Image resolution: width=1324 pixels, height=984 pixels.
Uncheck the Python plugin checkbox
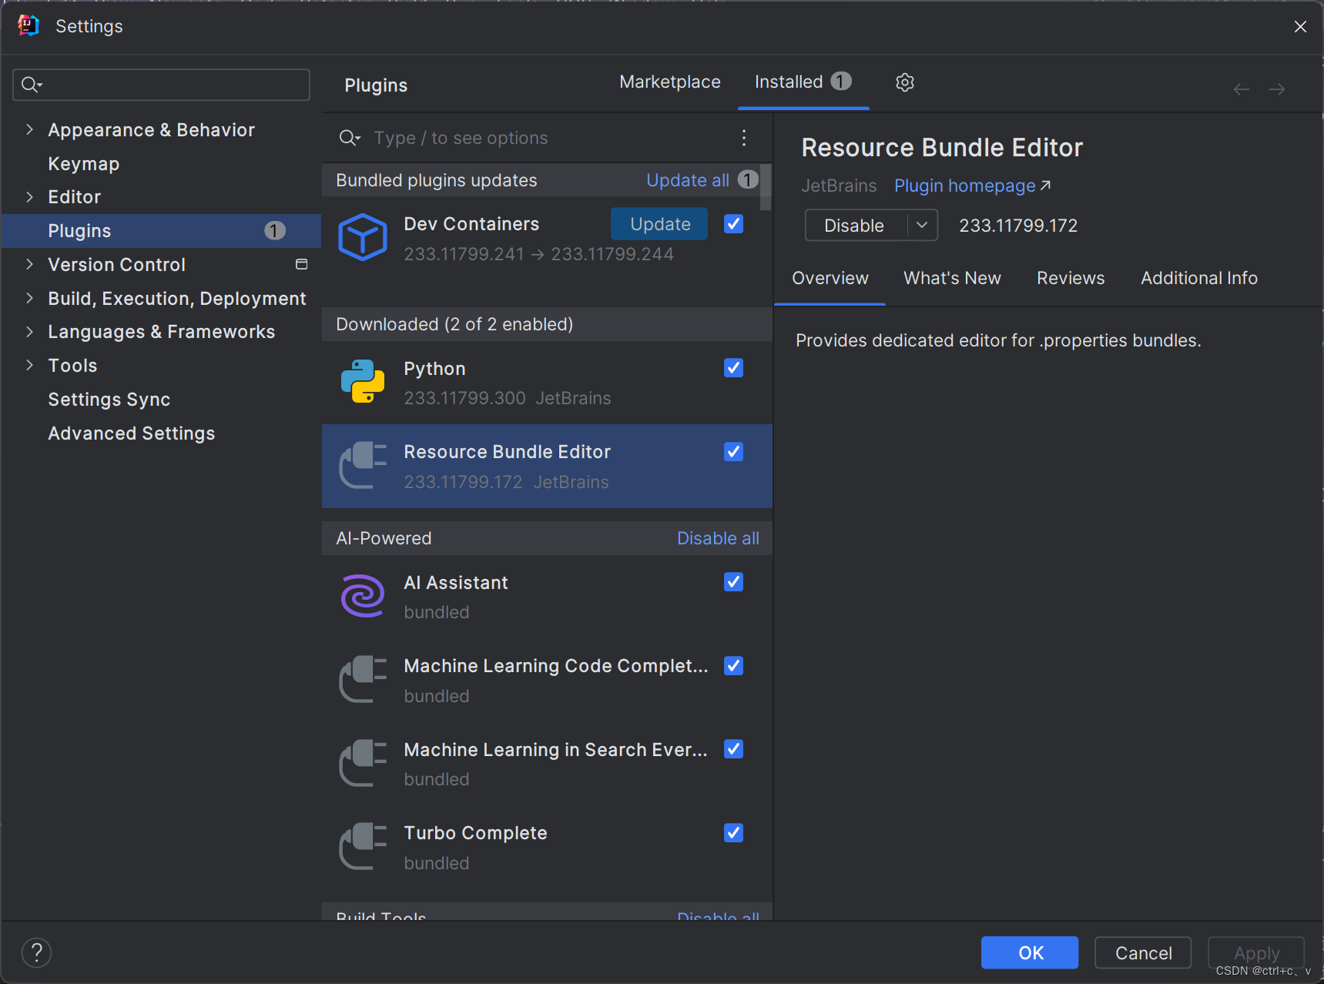click(734, 368)
